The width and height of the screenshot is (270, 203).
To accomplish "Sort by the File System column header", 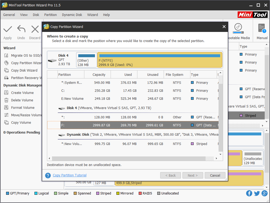I will click(x=177, y=75).
